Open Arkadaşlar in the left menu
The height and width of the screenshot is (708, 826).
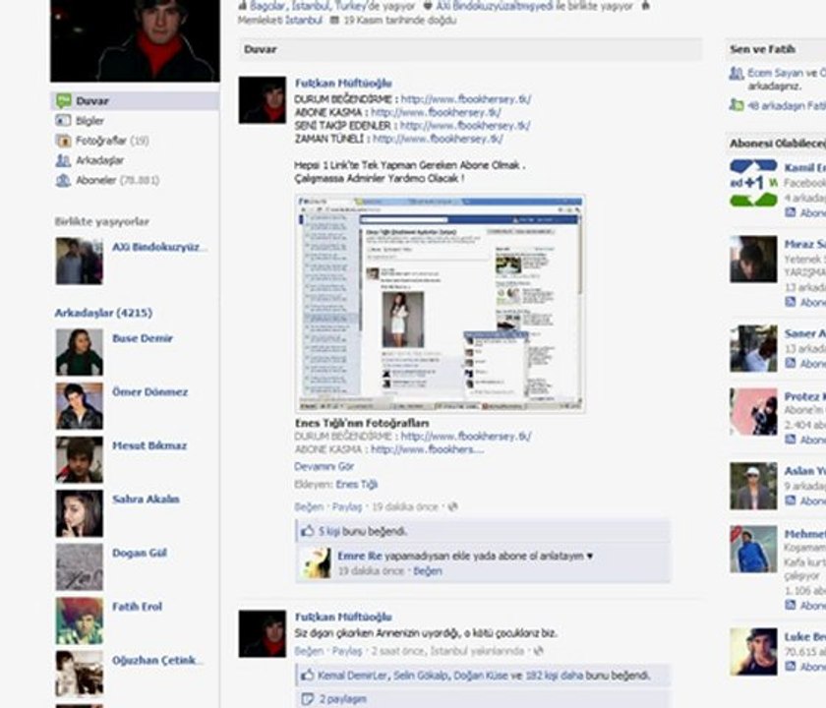click(99, 160)
